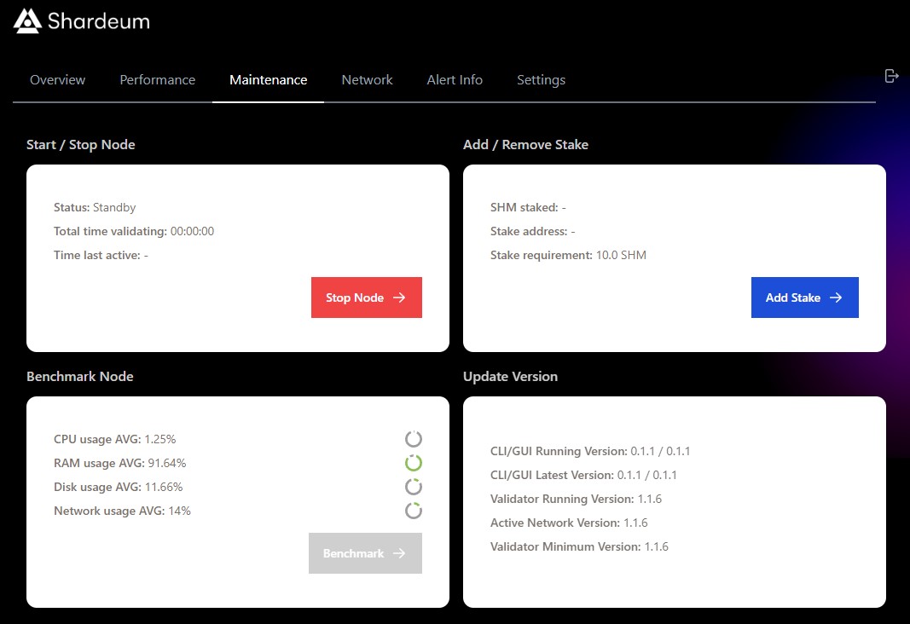Viewport: 910px width, 624px height.
Task: Click the red Stop Node button
Action: (366, 298)
